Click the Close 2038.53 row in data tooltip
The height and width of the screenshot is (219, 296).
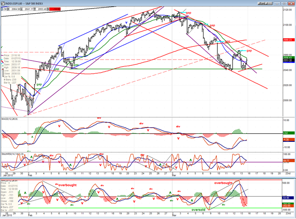click(11, 73)
